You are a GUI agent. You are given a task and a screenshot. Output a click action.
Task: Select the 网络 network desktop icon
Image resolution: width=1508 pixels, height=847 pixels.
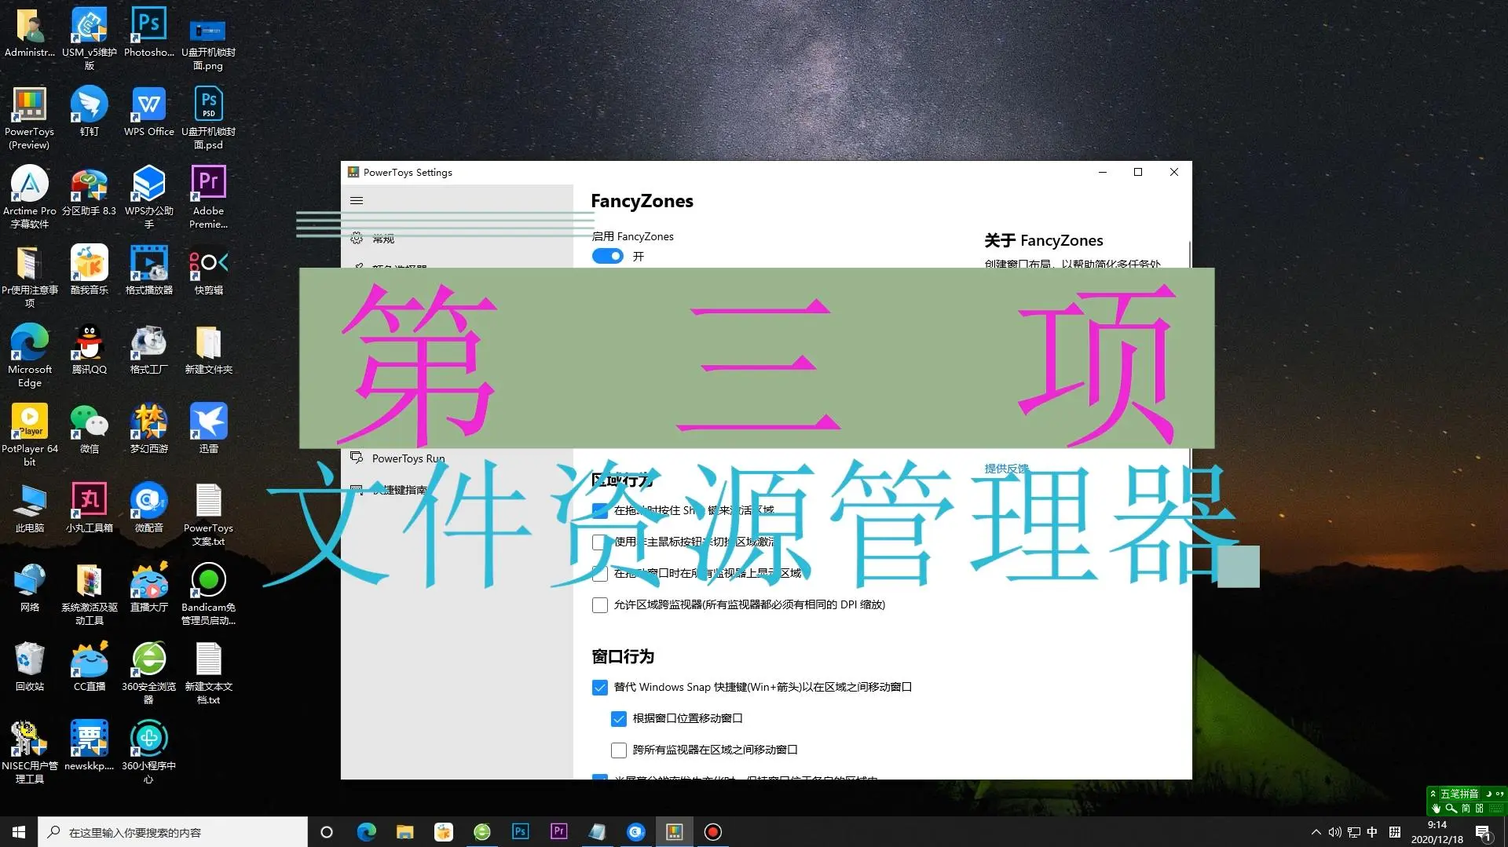coord(30,587)
